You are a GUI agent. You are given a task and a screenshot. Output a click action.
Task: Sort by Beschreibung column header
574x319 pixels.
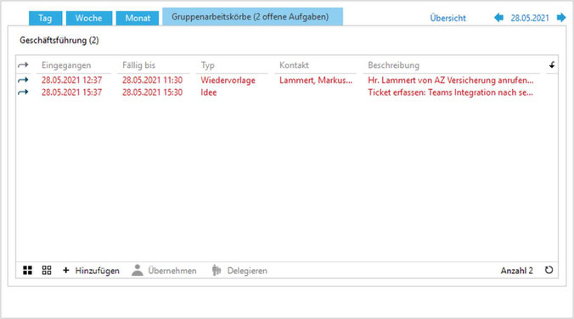[393, 65]
